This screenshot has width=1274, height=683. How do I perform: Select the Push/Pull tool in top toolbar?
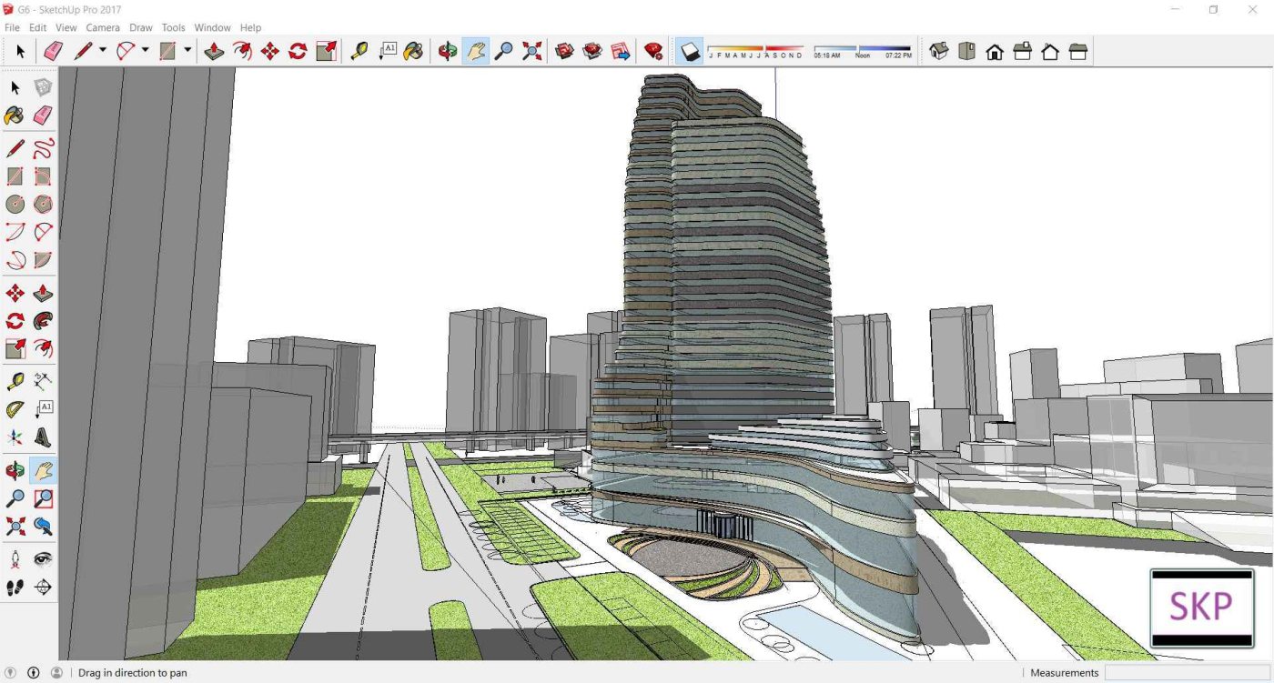tap(214, 52)
